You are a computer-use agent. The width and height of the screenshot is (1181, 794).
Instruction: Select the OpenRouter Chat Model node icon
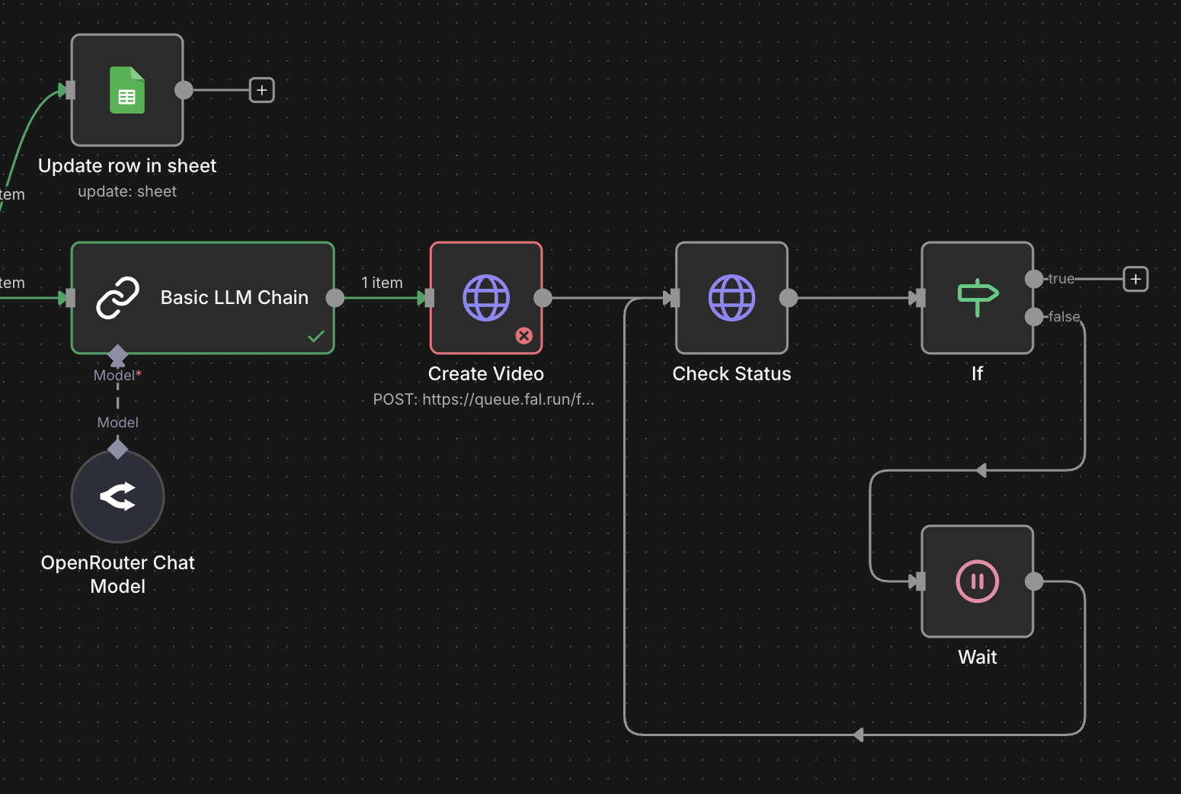(x=117, y=496)
